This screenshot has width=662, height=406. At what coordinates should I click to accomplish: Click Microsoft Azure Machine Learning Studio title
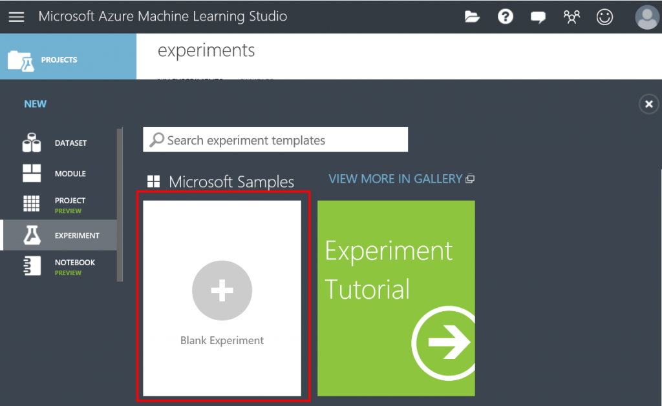(162, 16)
